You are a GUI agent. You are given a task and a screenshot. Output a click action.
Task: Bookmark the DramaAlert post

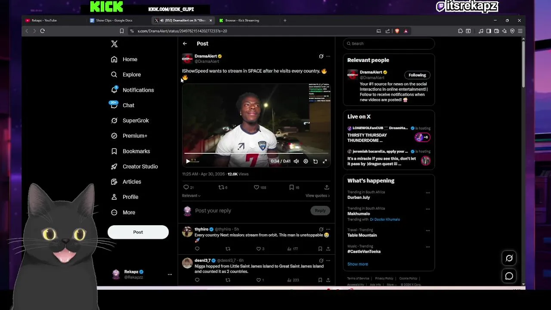click(x=291, y=187)
